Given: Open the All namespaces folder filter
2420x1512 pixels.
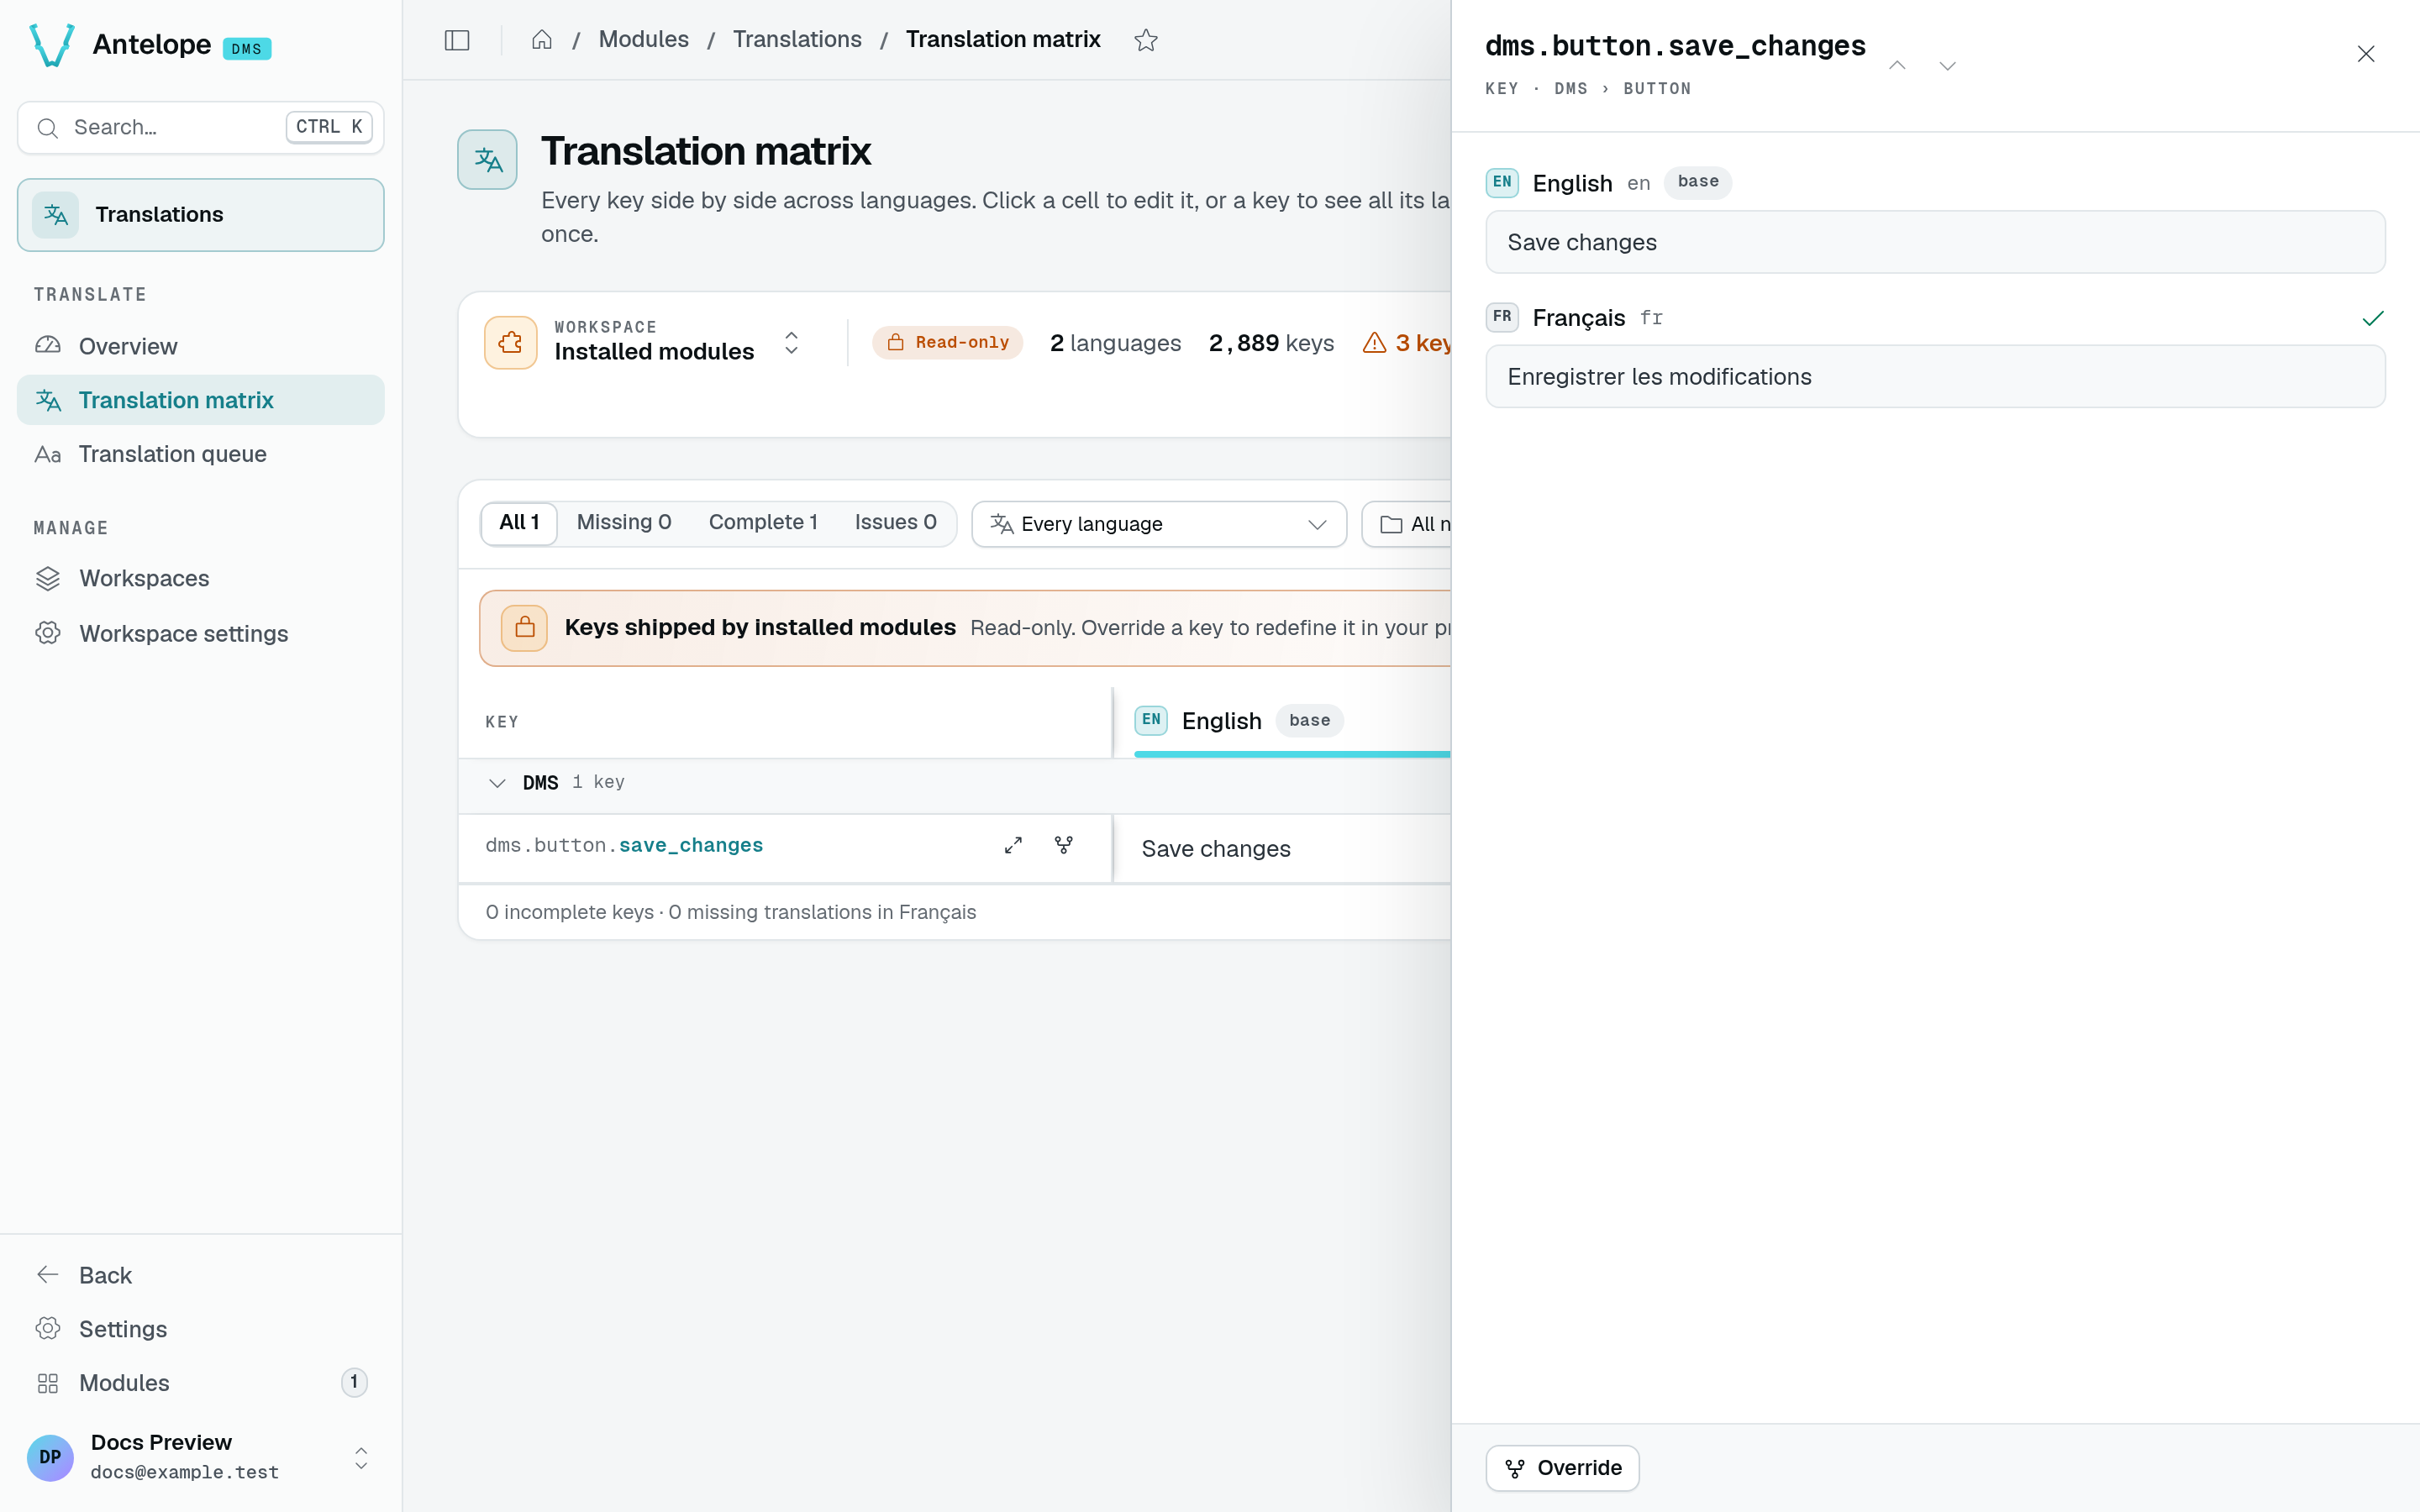Looking at the screenshot, I should pyautogui.click(x=1407, y=524).
